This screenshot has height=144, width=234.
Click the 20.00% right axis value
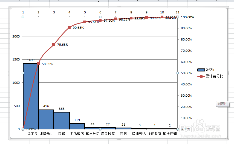click(186, 107)
